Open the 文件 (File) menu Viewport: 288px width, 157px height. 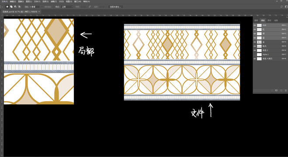click(x=5, y=1)
